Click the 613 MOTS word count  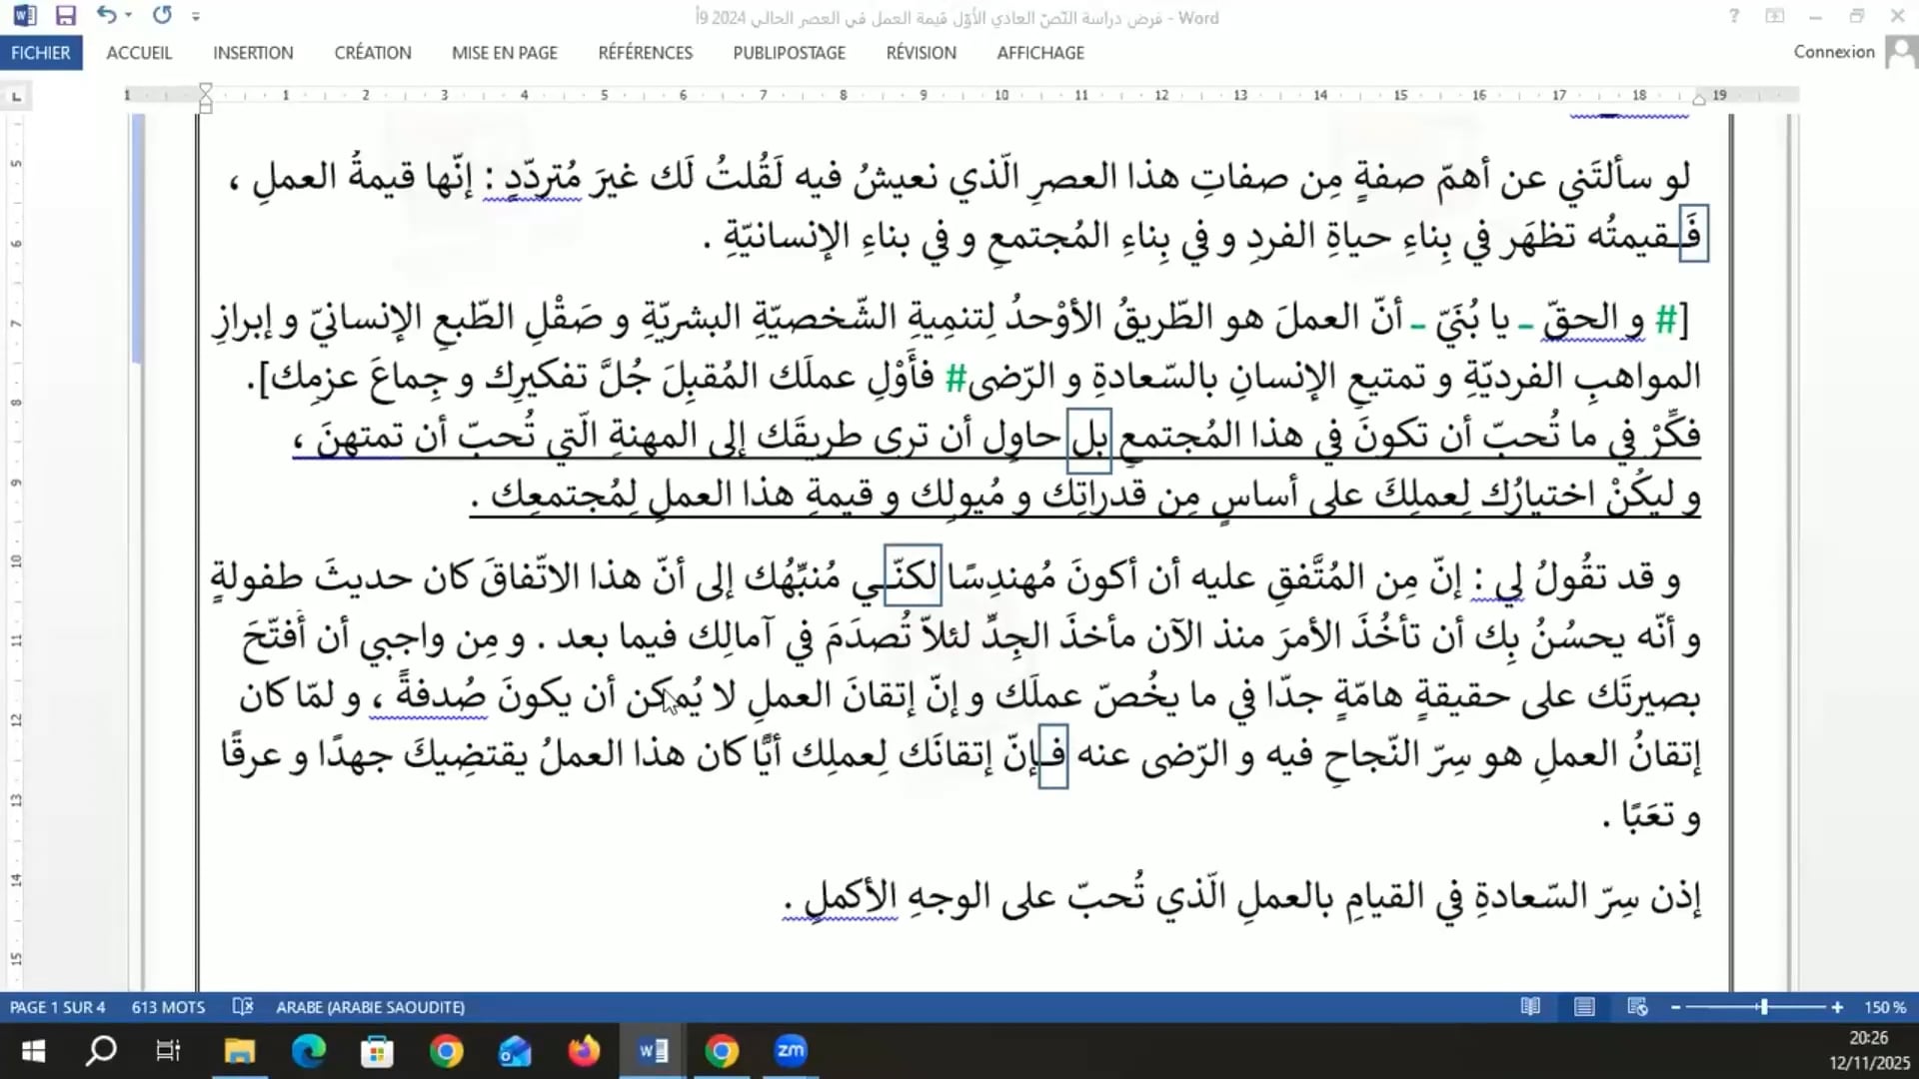[x=168, y=1007]
